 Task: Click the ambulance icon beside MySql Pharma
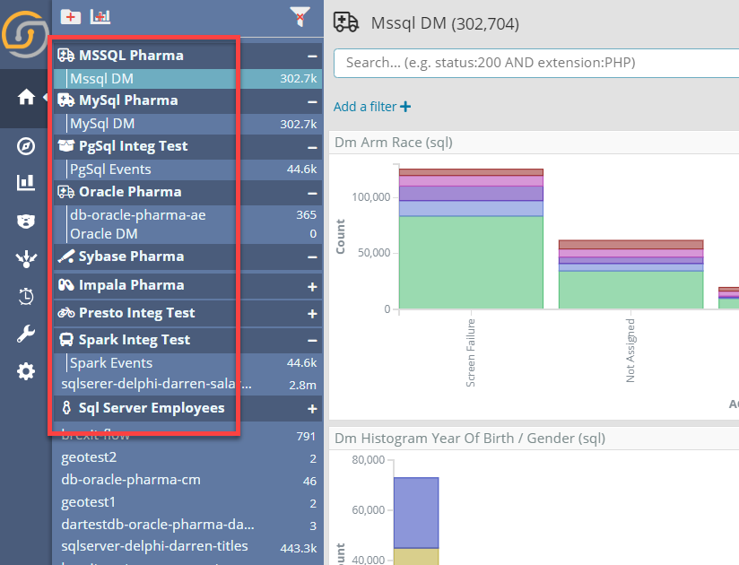click(x=66, y=100)
